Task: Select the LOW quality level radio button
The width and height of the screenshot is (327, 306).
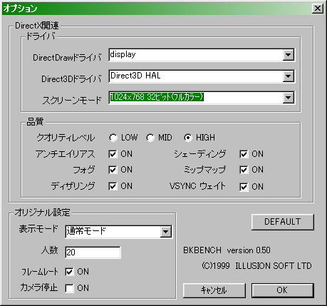Action: (x=113, y=138)
